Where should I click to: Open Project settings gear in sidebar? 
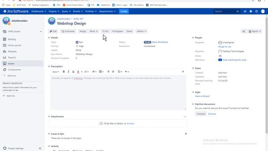5,148
